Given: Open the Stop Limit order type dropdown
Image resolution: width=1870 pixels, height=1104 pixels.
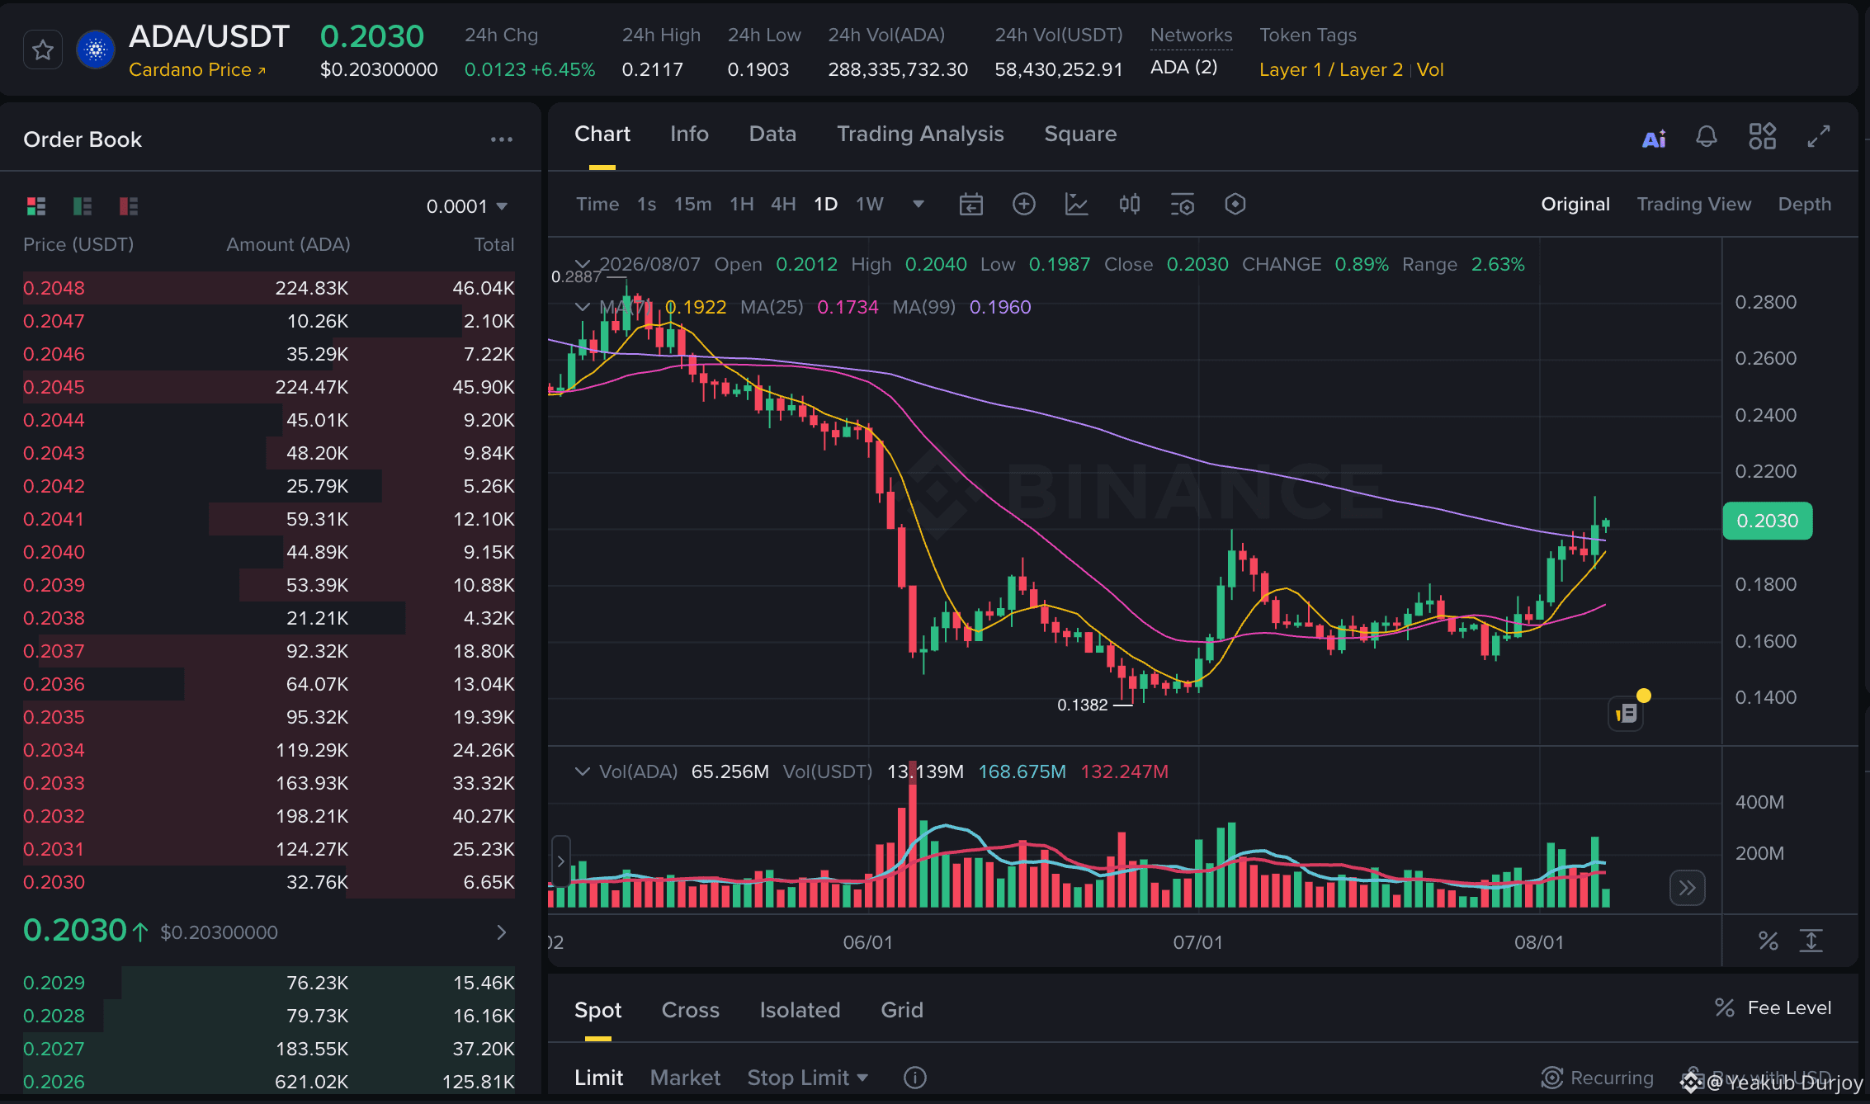Looking at the screenshot, I should point(807,1078).
